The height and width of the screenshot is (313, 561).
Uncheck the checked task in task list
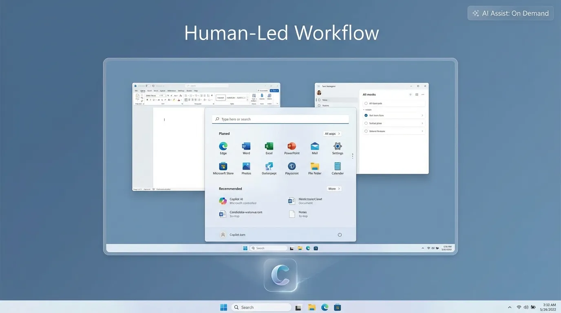[x=366, y=116]
